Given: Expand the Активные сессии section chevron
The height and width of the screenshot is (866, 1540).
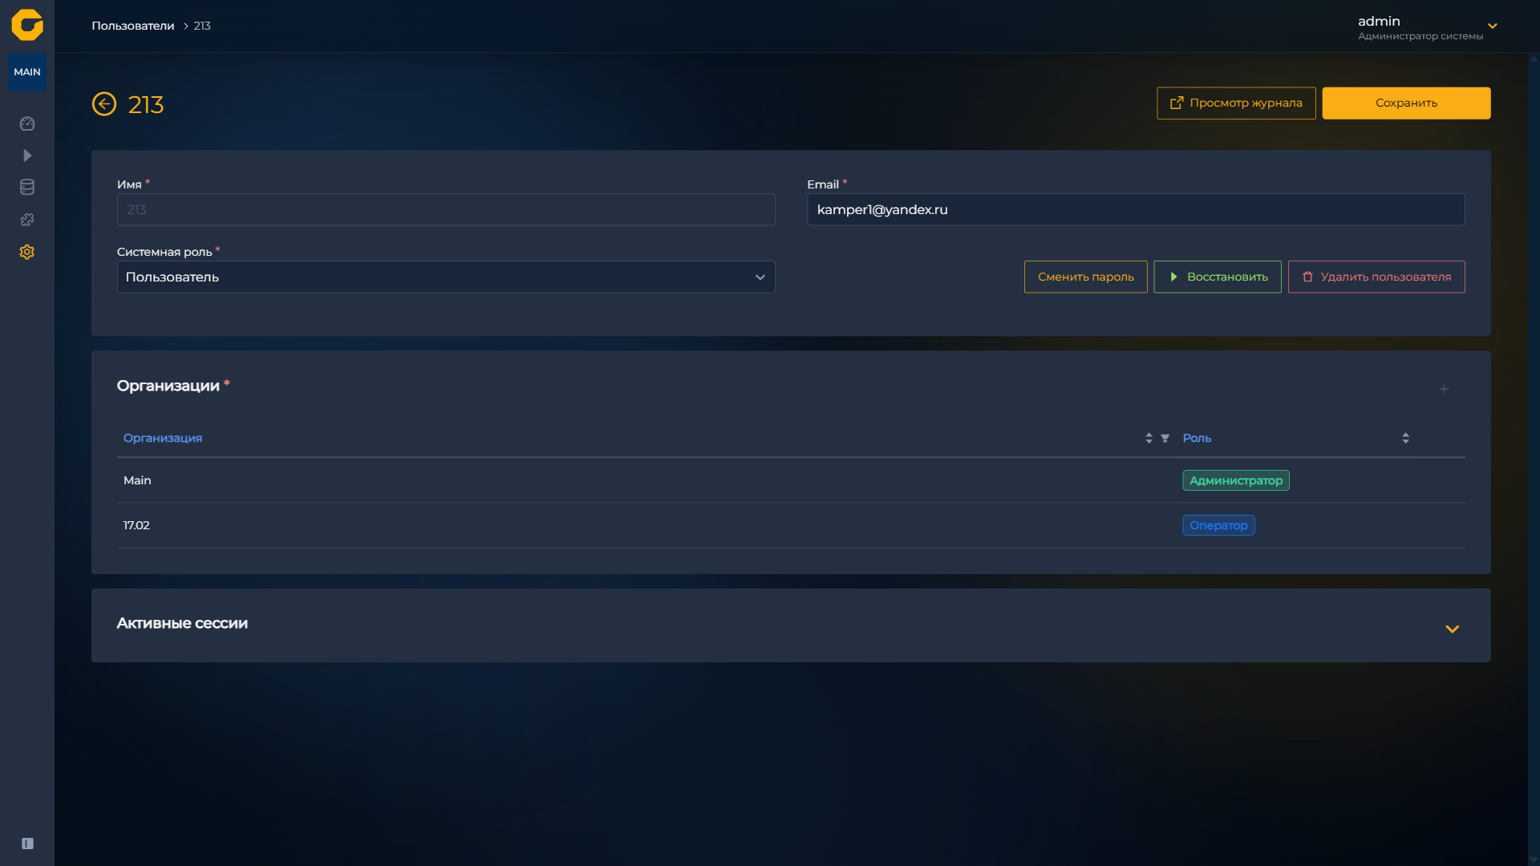Looking at the screenshot, I should (1453, 629).
